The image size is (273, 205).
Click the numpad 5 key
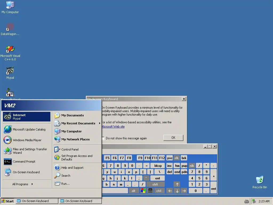pos(199,178)
